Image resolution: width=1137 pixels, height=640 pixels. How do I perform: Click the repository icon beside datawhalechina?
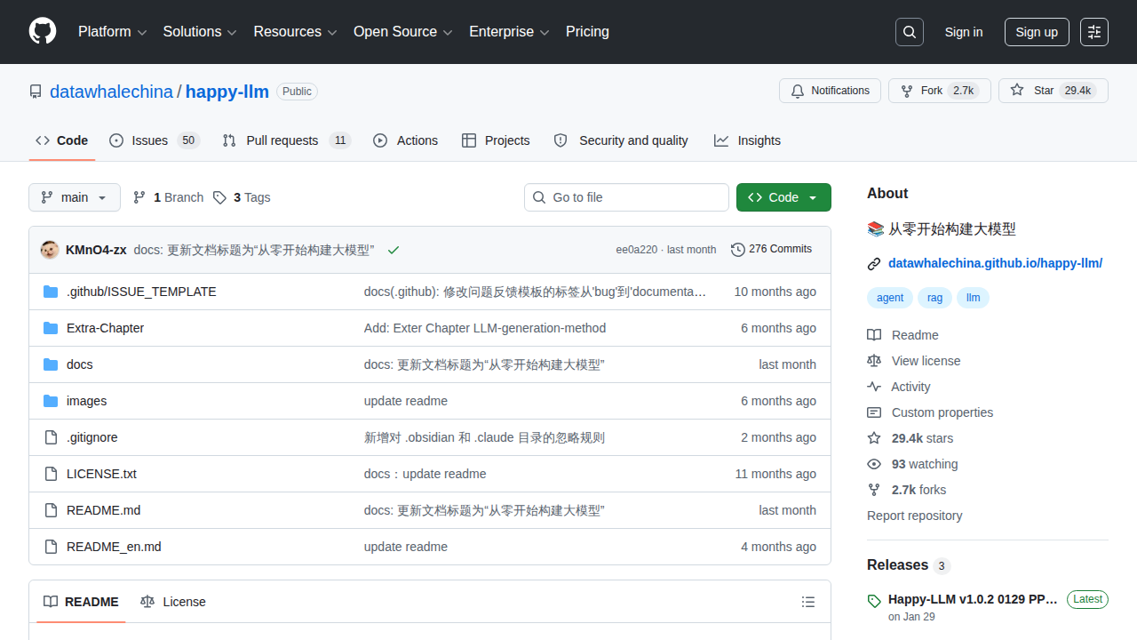click(x=36, y=92)
